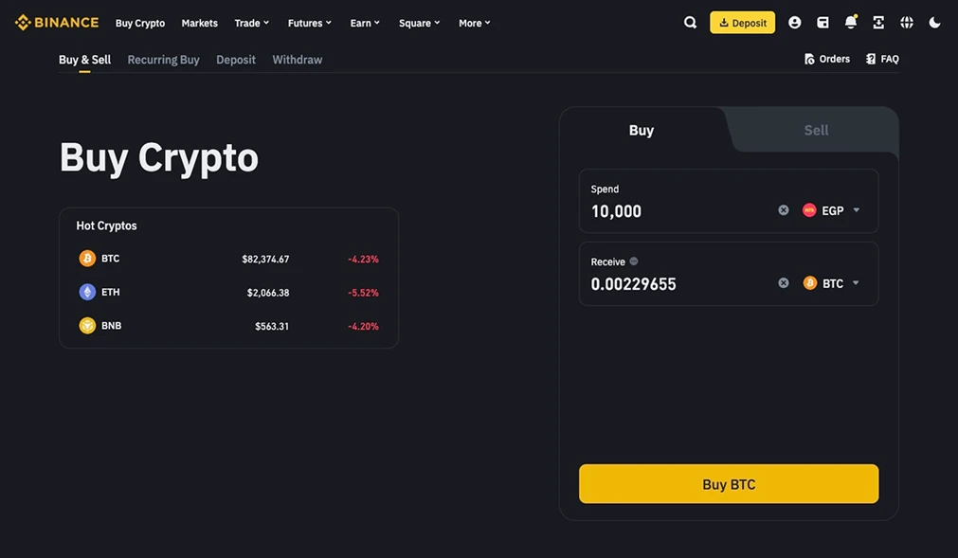
Task: Switch to the Sell tab
Action: coord(816,130)
